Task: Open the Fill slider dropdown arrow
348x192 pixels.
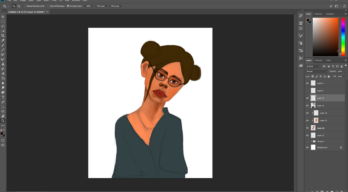Action: click(345, 77)
